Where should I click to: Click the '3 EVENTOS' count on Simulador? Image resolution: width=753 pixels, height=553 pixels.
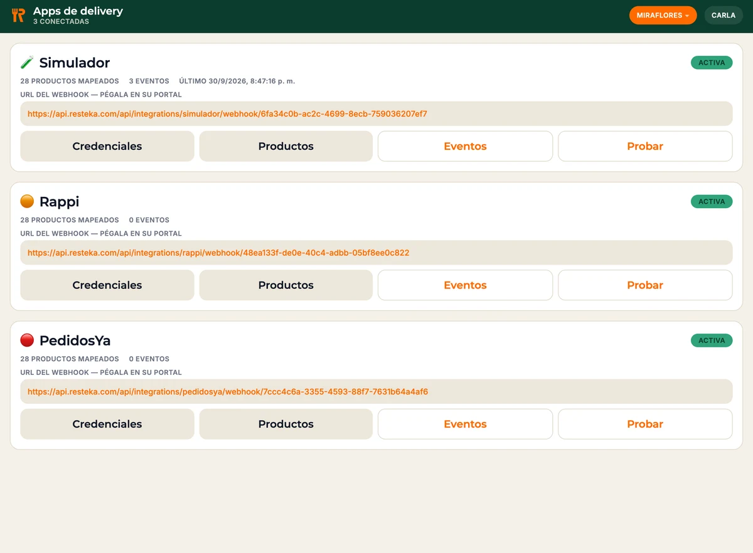tap(149, 81)
